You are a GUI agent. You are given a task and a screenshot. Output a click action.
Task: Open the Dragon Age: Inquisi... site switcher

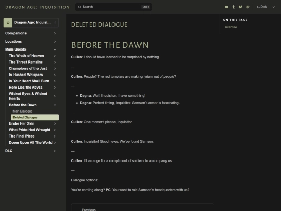tap(31, 22)
